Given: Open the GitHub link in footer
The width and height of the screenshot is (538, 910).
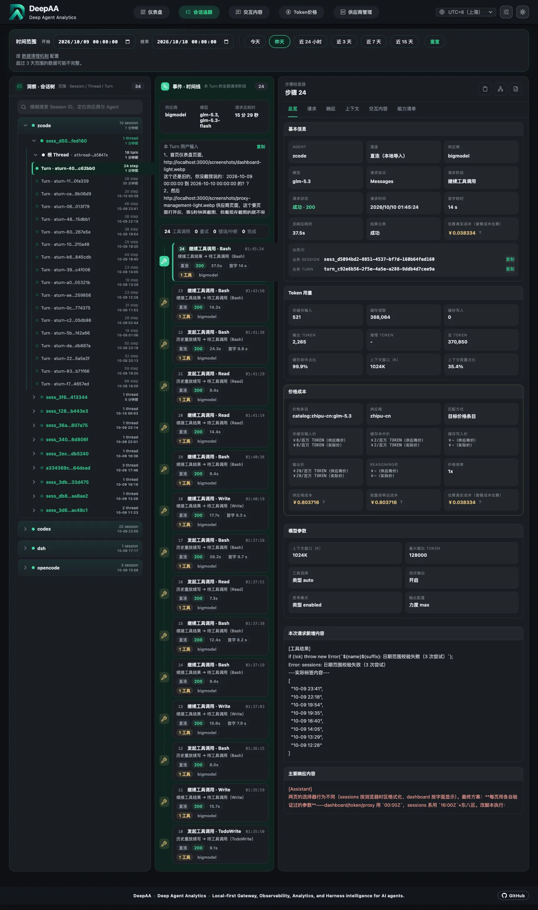Looking at the screenshot, I should pyautogui.click(x=513, y=895).
